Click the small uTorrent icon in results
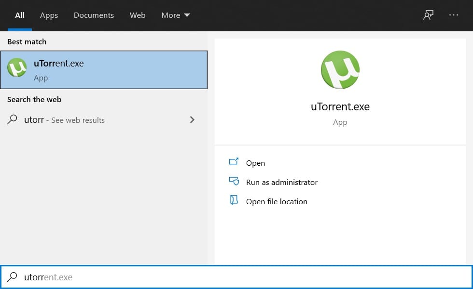 pyautogui.click(x=17, y=67)
